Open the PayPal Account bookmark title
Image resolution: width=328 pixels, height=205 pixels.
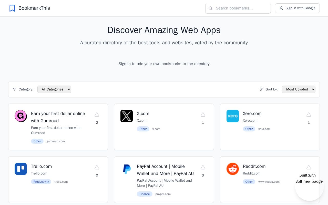(165, 170)
